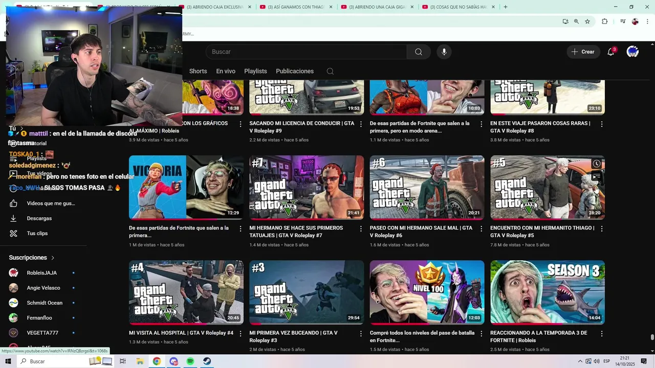655x368 pixels.
Task: Open three-dot menu for MI HERMANO SE HACE tatuajes video
Action: tap(361, 229)
